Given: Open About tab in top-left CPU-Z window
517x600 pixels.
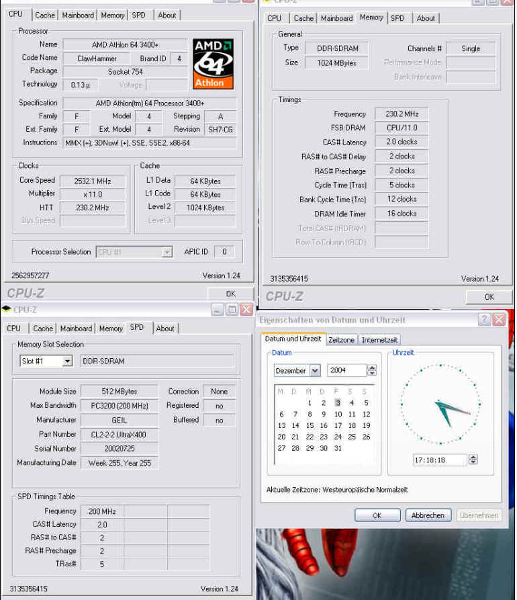Looking at the screenshot, I should point(167,15).
